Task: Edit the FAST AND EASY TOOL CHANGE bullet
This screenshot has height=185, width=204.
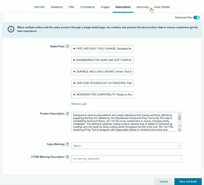Action: coord(102,49)
